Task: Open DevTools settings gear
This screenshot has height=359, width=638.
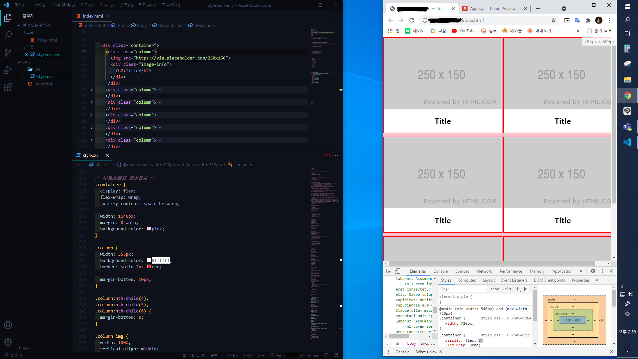Action: [x=593, y=271]
